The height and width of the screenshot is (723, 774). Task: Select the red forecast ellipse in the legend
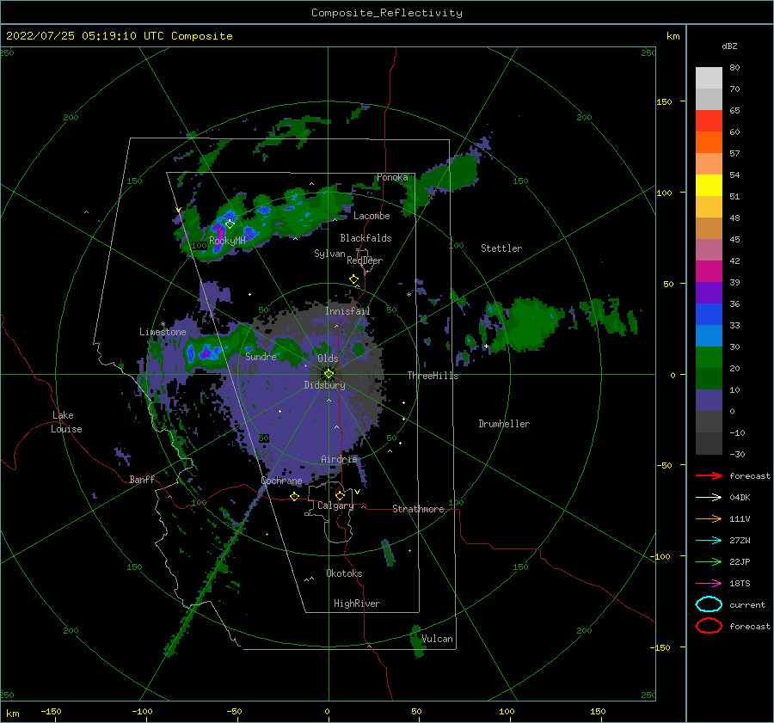pyautogui.click(x=709, y=626)
